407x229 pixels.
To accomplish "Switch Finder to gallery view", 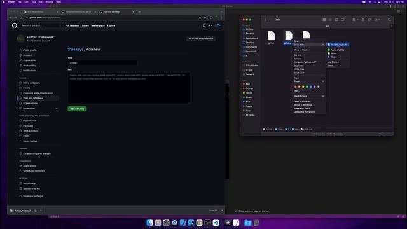I will pyautogui.click(x=343, y=20).
